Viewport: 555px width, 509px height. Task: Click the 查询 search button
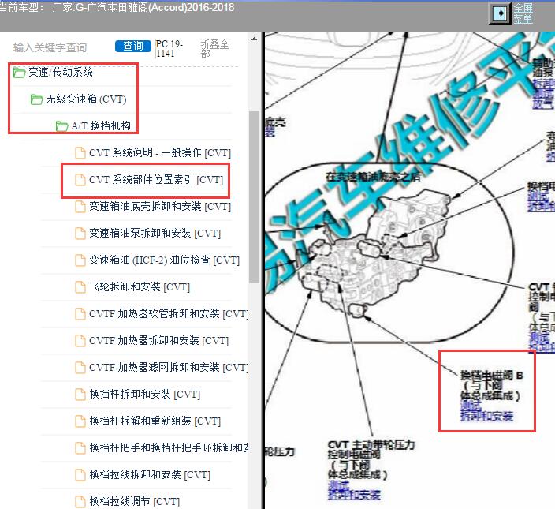(x=133, y=46)
